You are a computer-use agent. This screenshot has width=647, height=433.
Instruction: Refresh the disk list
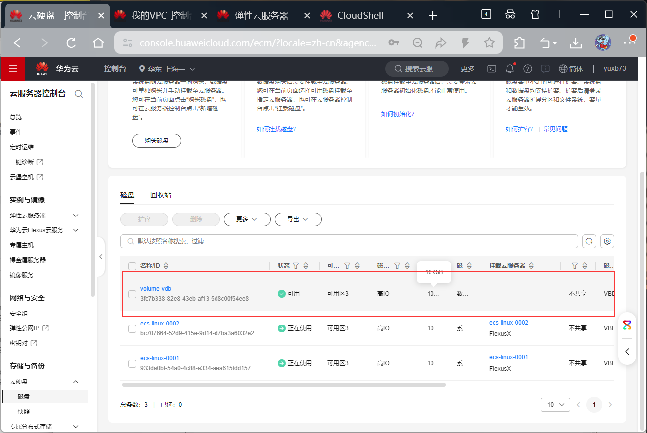point(589,241)
